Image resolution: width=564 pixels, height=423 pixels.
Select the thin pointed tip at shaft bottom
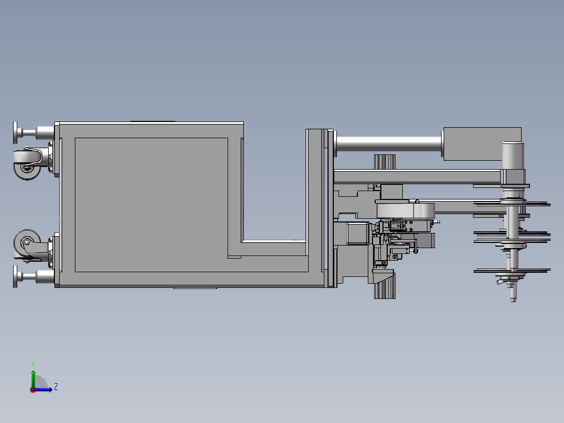pyautogui.click(x=512, y=298)
